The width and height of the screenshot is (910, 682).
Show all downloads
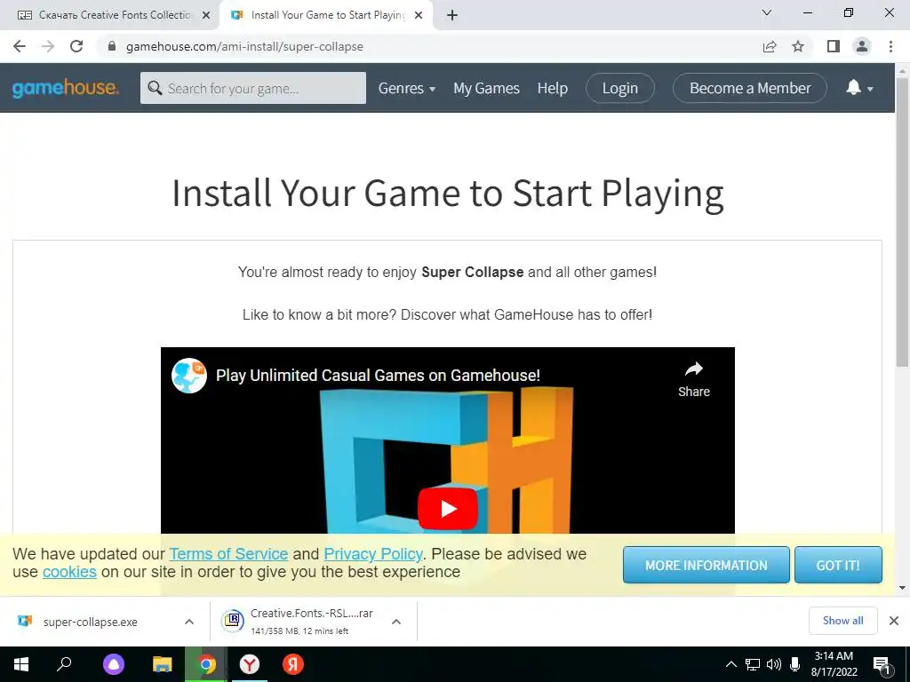842,621
